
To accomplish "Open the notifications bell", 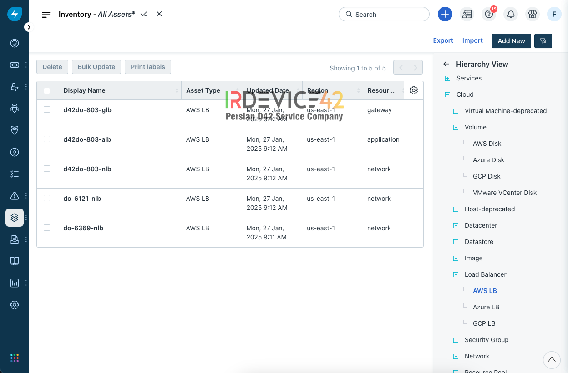I will [x=511, y=14].
